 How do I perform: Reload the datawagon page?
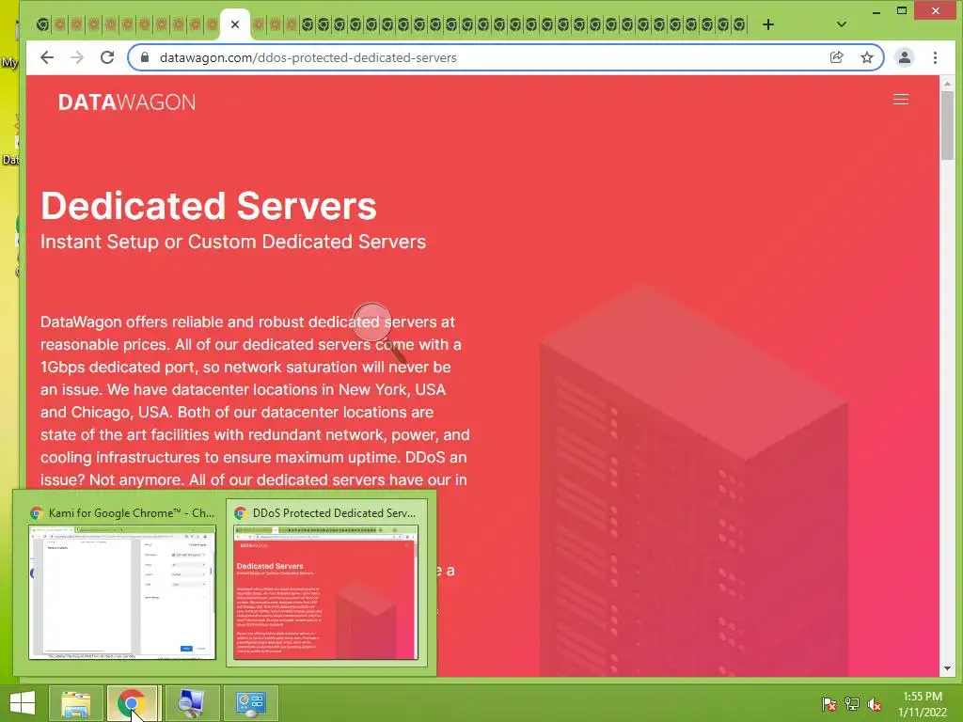pos(107,57)
